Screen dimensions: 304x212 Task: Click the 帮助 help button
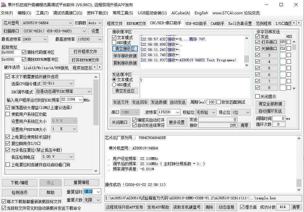pyautogui.click(x=51, y=192)
